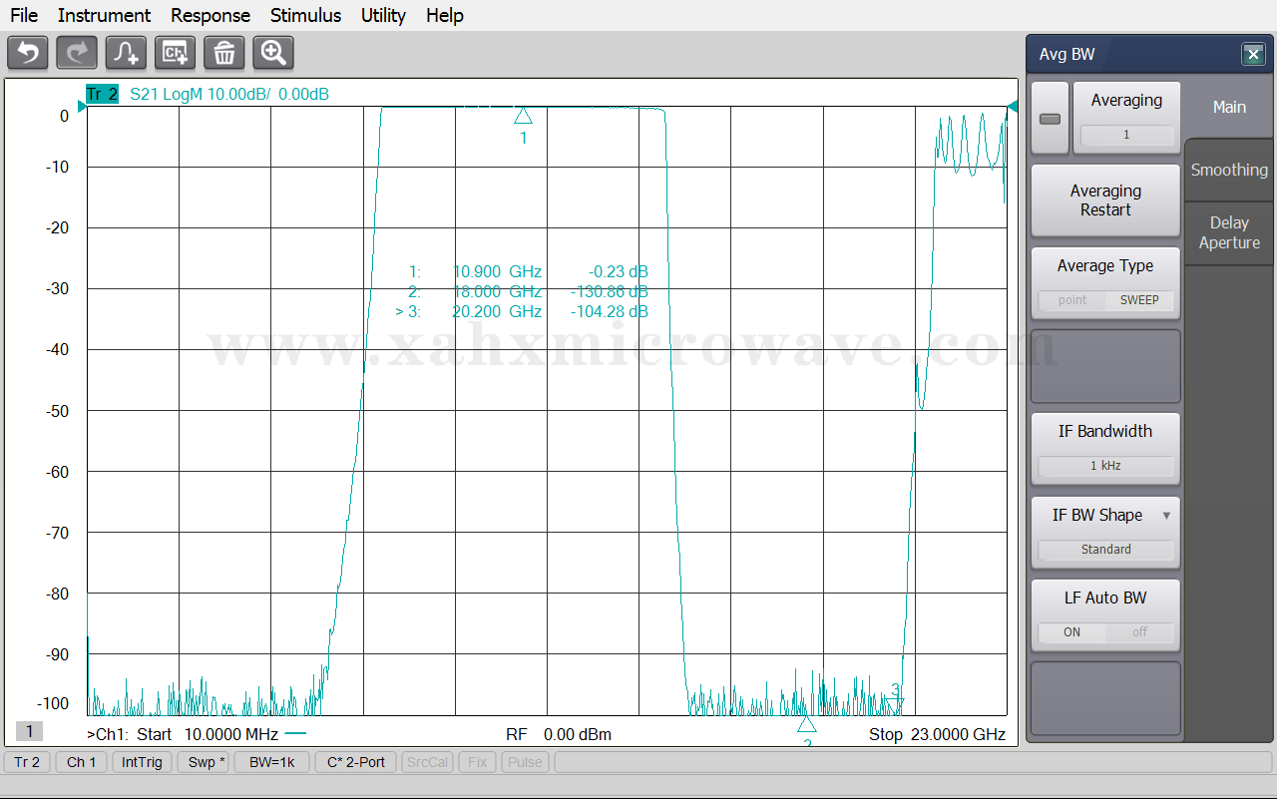Screen dimensions: 1277x799
Task: Toggle LF Auto BW on or off
Action: pos(1105,632)
